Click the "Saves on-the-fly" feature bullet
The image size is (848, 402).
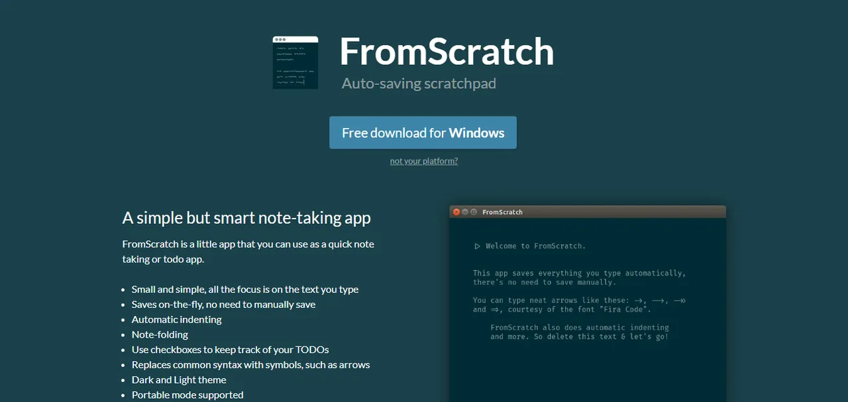[x=224, y=305]
